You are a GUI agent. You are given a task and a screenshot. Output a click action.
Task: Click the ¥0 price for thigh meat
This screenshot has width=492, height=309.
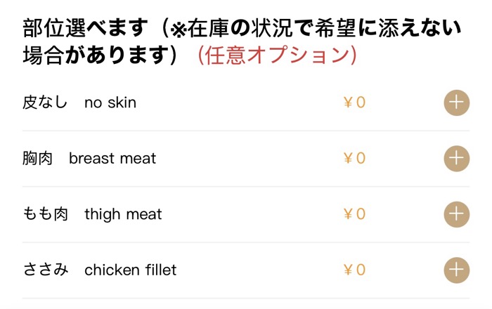pyautogui.click(x=354, y=213)
